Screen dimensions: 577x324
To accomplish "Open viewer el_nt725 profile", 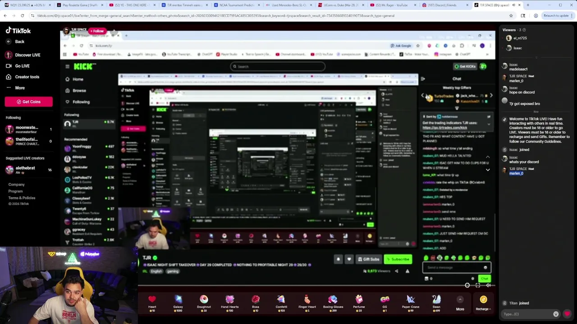I will (516, 38).
